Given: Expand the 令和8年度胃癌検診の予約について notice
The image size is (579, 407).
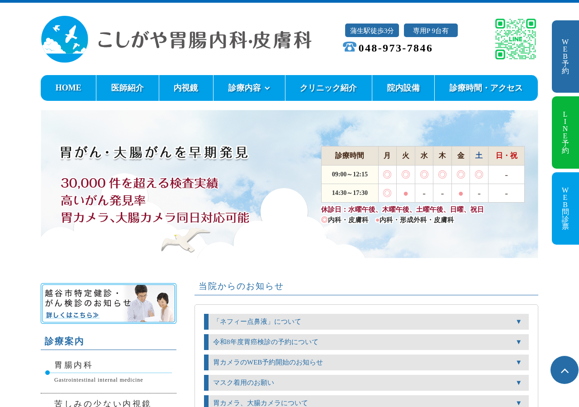Looking at the screenshot, I should [366, 342].
